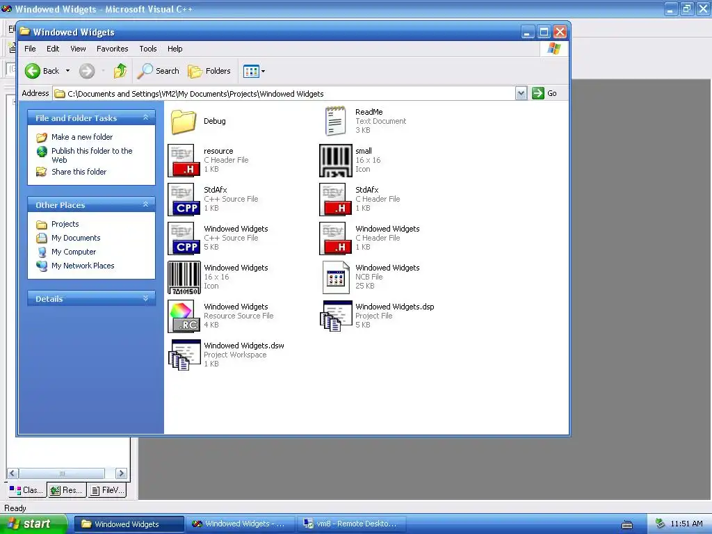The width and height of the screenshot is (712, 534).
Task: Open the Views dropdown arrow
Action: coord(263,71)
